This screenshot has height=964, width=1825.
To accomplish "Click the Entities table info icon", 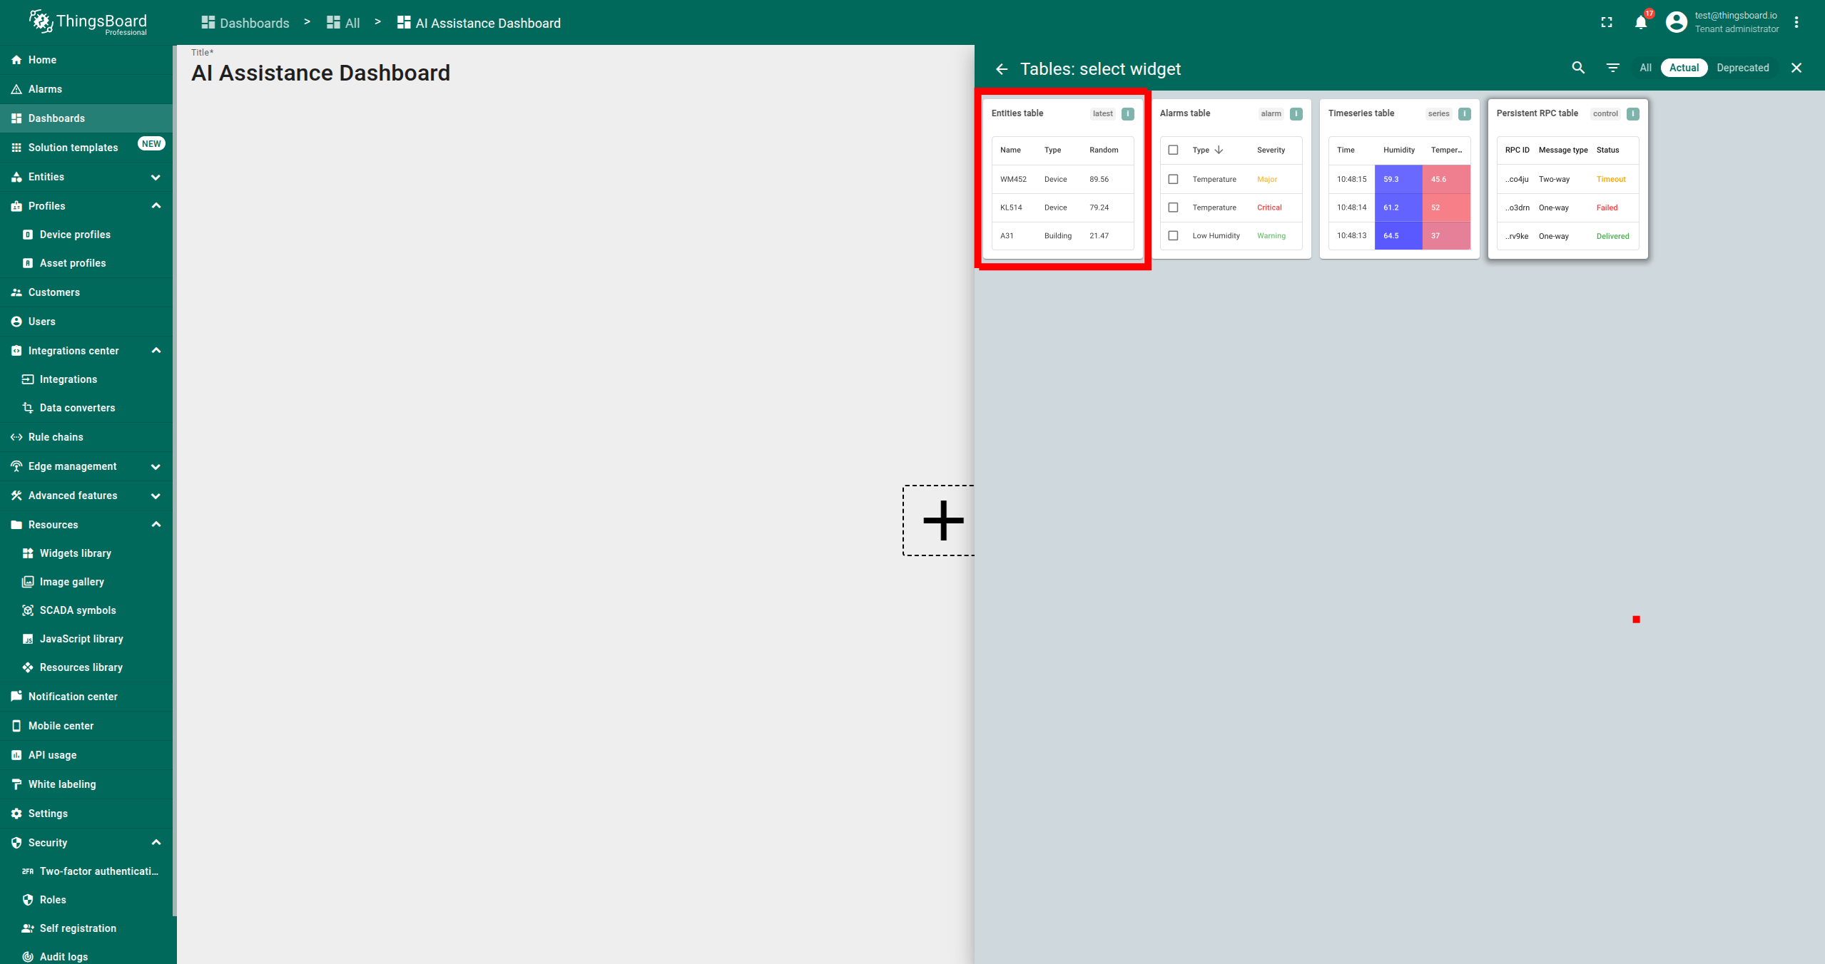I will pyautogui.click(x=1128, y=113).
